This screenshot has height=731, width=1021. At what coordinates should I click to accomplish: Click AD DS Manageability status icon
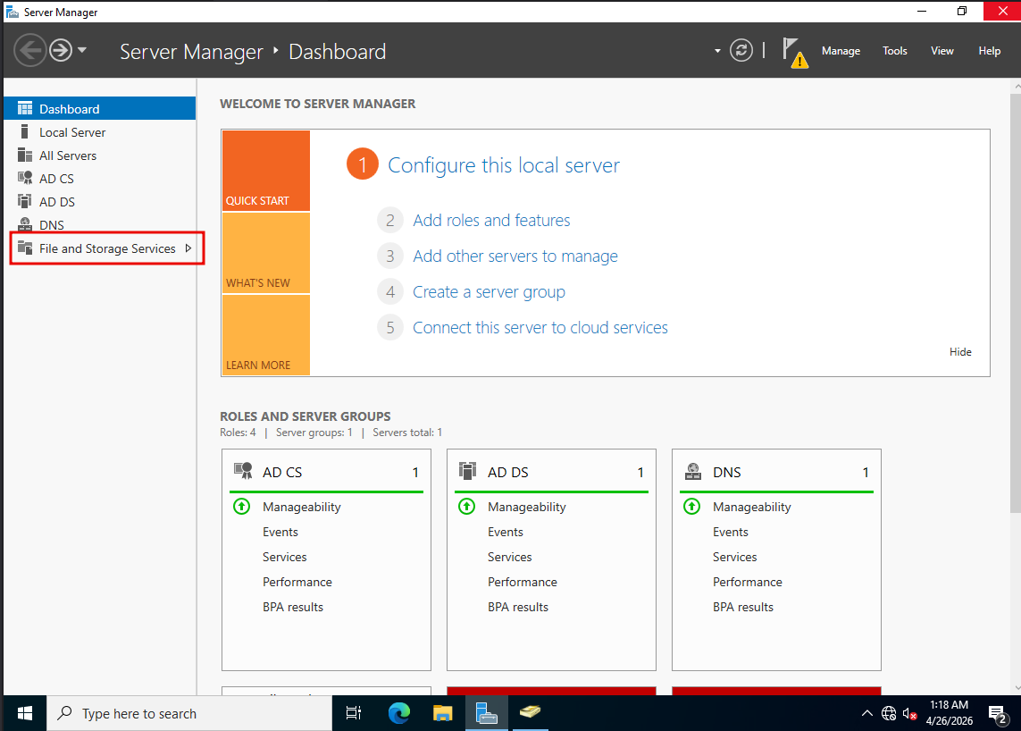point(467,506)
